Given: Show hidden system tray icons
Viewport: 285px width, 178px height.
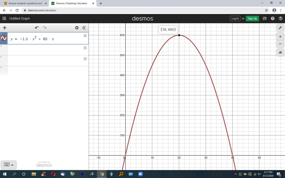Looking at the screenshot, I should click(235, 174).
